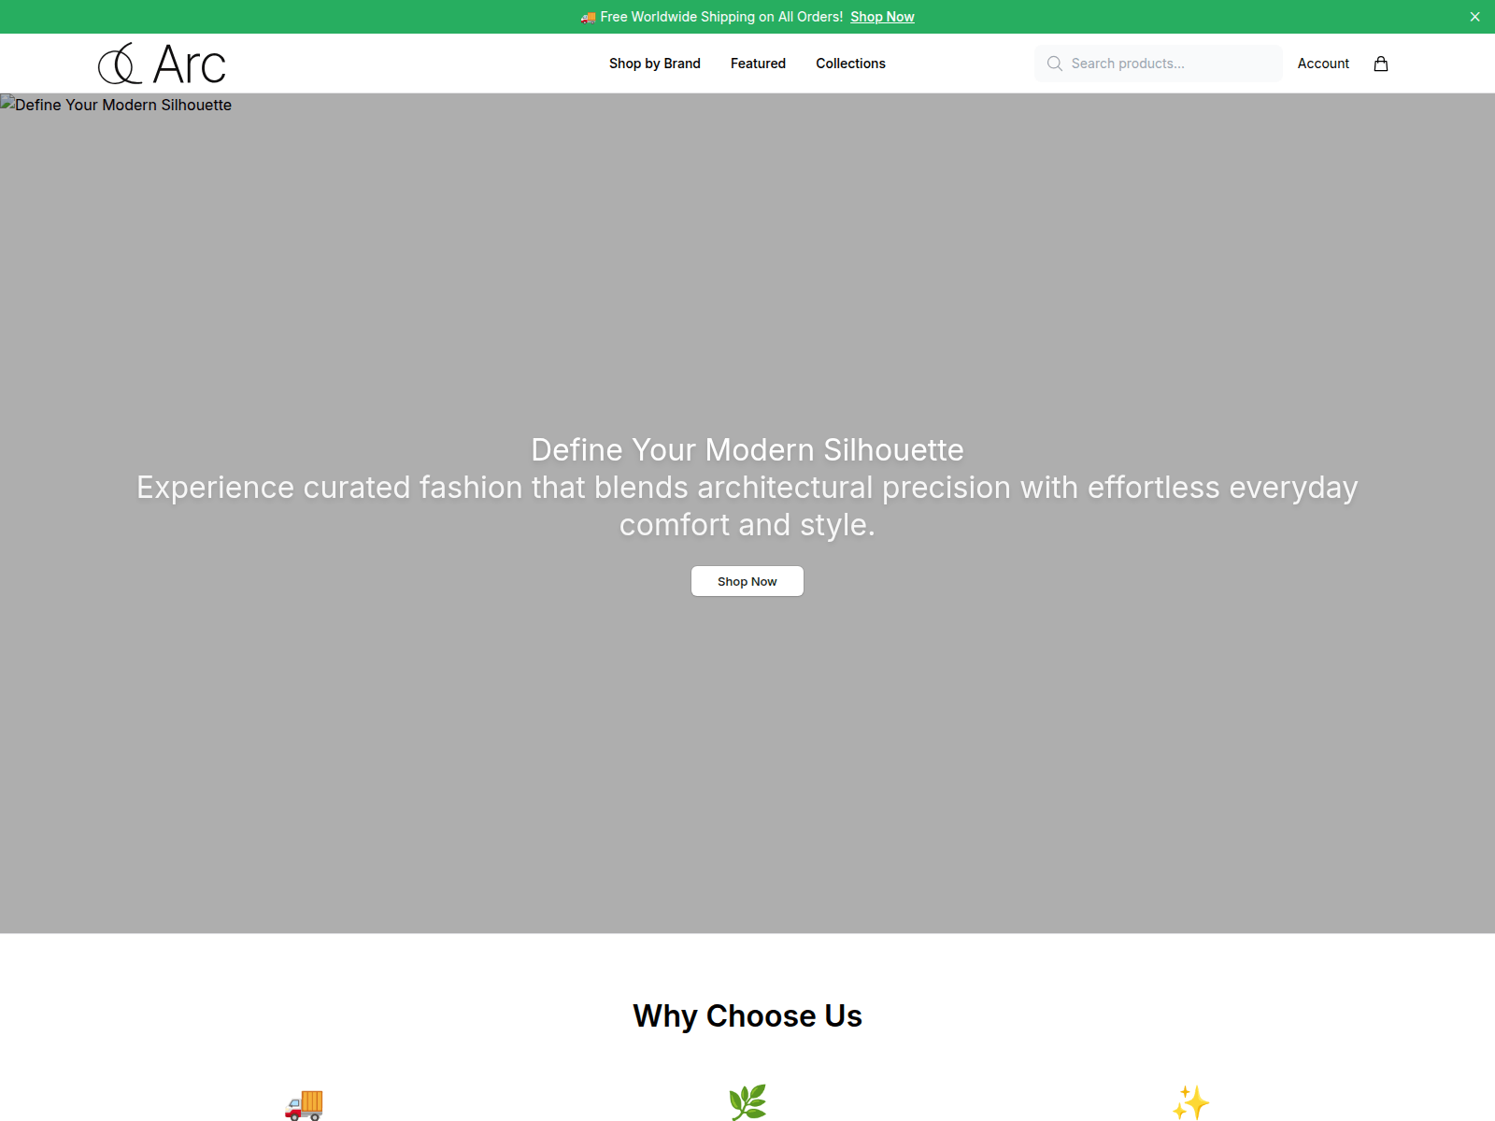Dismiss the free shipping announcement banner
Image resolution: width=1495 pixels, height=1121 pixels.
pos(1475,17)
